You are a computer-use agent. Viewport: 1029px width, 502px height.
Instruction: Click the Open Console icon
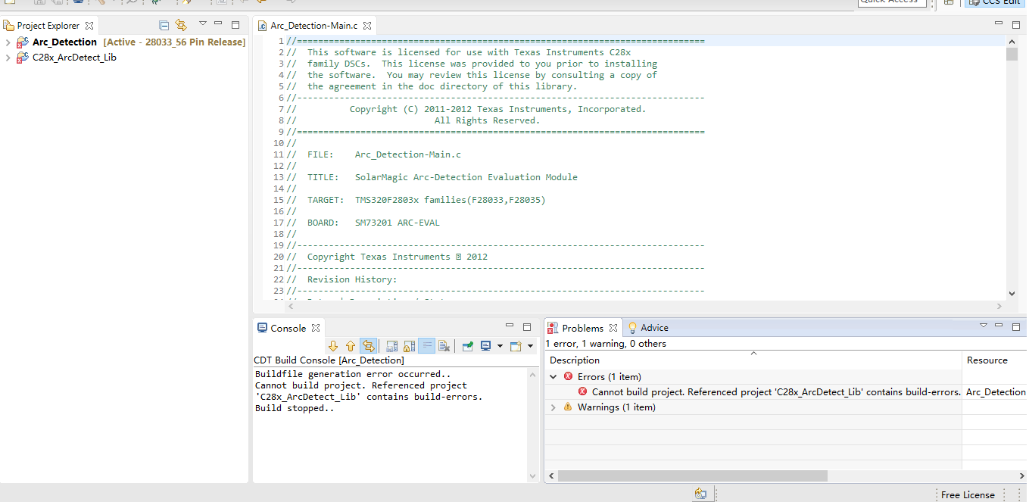[x=516, y=346]
